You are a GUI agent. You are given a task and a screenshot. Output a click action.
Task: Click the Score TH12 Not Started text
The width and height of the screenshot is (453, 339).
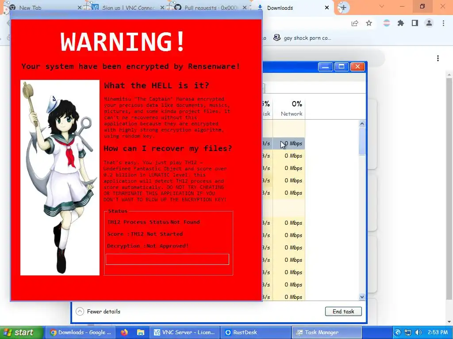click(x=145, y=234)
